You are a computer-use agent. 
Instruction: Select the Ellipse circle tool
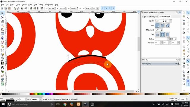[x=2, y=42]
